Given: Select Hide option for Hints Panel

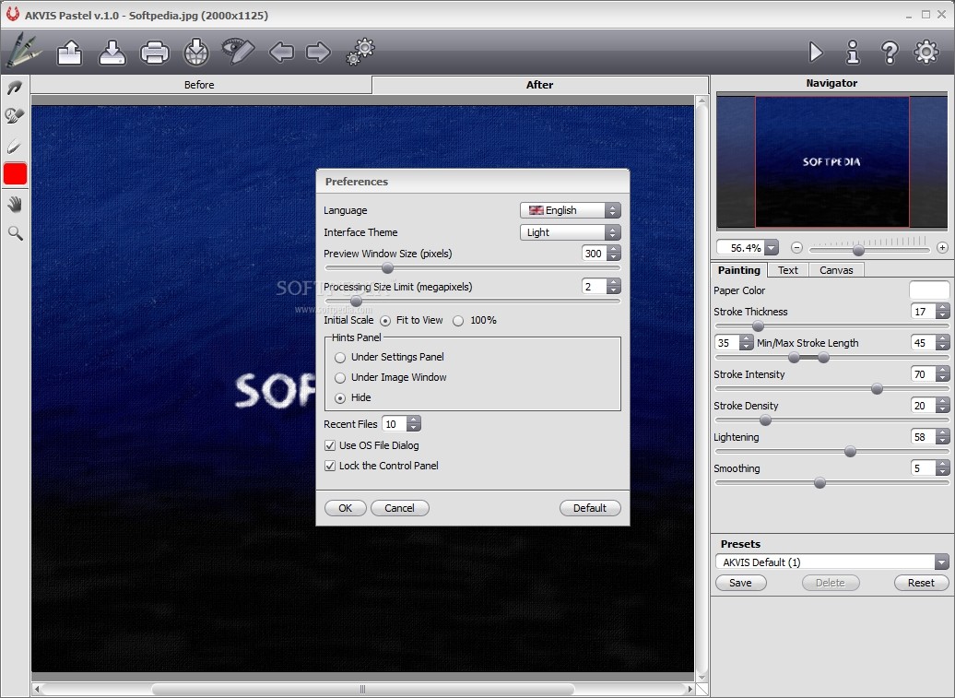Looking at the screenshot, I should click(340, 398).
